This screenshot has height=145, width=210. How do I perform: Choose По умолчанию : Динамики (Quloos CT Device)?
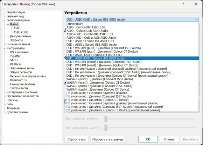[132, 100]
